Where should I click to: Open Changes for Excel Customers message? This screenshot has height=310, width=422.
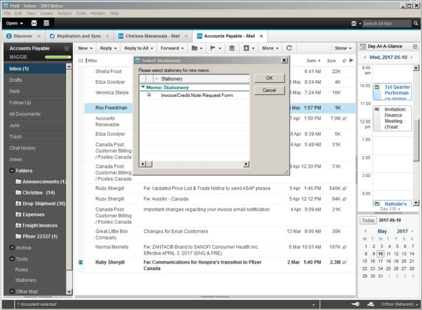coord(176,231)
